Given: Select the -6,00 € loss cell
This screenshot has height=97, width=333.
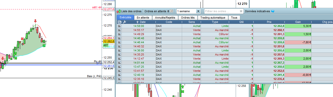Looking at the screenshot, I should pyautogui.click(x=298, y=75).
